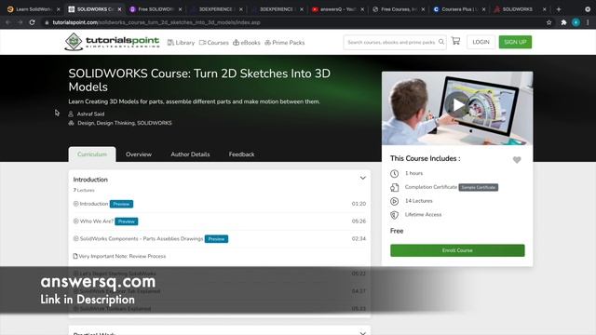View the Sample Certificate badge
Screen dimensions: 596x335
(x=478, y=187)
